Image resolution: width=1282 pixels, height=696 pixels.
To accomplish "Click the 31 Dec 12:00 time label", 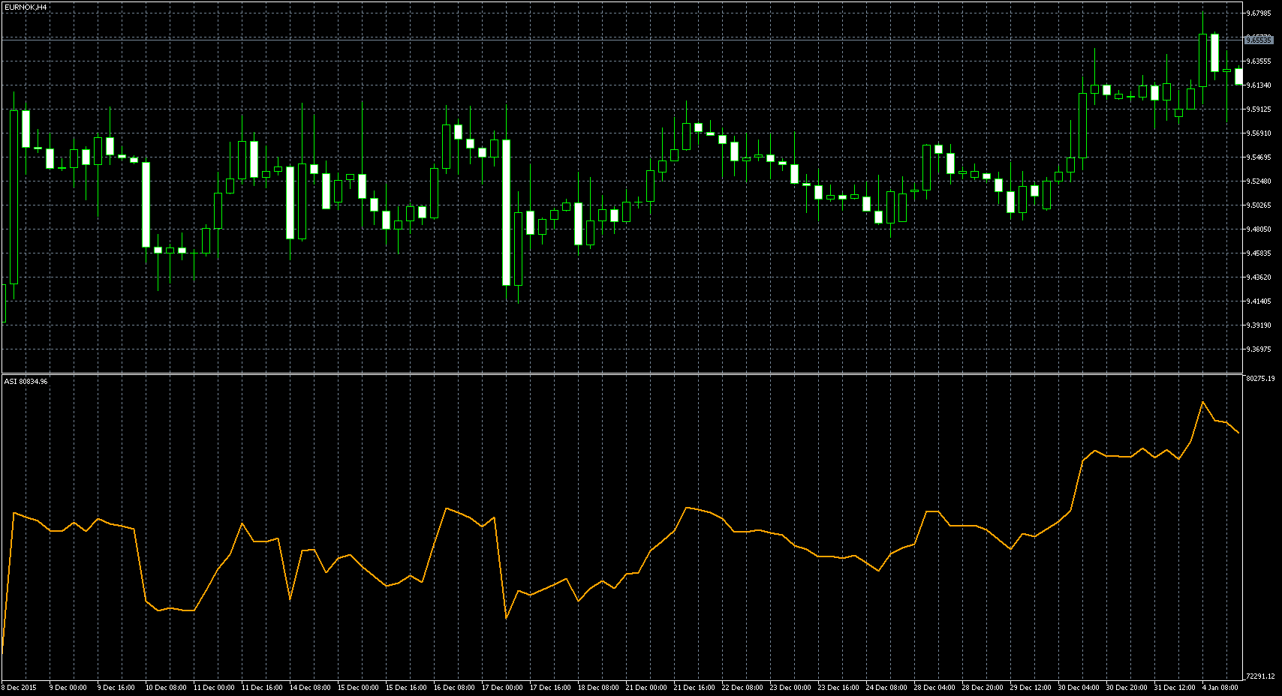I will [x=1175, y=688].
